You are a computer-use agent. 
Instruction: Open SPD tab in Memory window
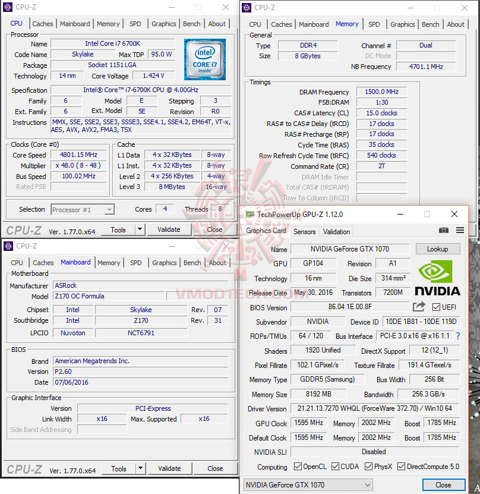pos(374,24)
